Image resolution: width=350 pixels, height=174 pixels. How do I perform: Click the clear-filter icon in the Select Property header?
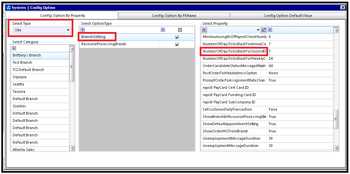pos(264,30)
